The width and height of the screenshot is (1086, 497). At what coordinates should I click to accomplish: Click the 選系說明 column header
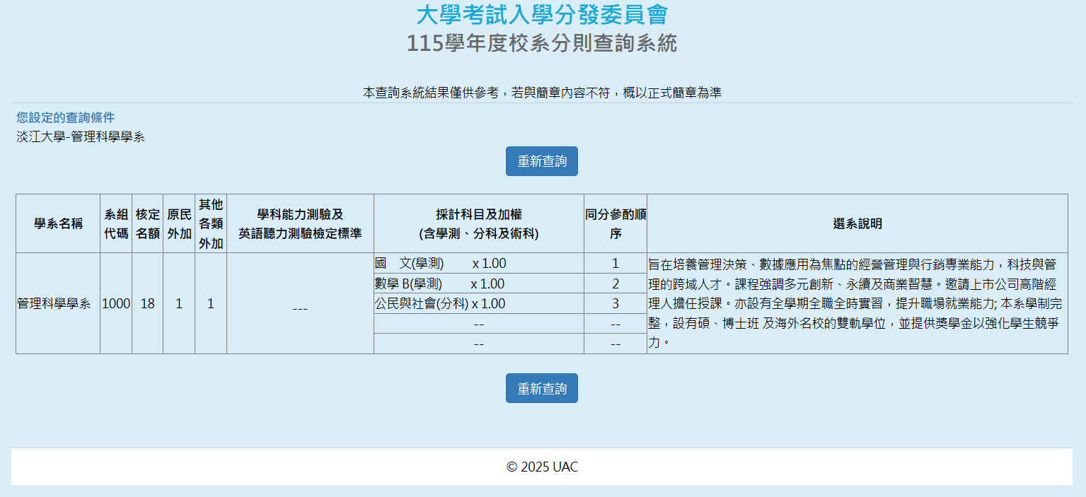coord(857,223)
